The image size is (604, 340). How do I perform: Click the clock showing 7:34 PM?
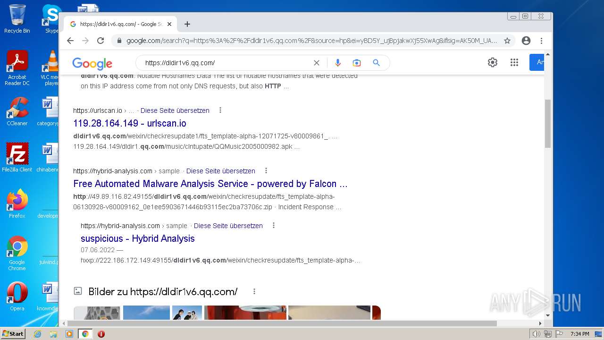pos(580,334)
